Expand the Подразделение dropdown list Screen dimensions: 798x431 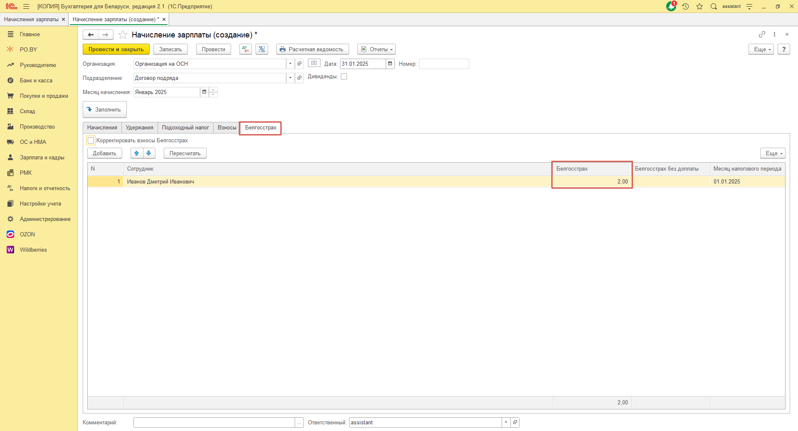point(290,78)
